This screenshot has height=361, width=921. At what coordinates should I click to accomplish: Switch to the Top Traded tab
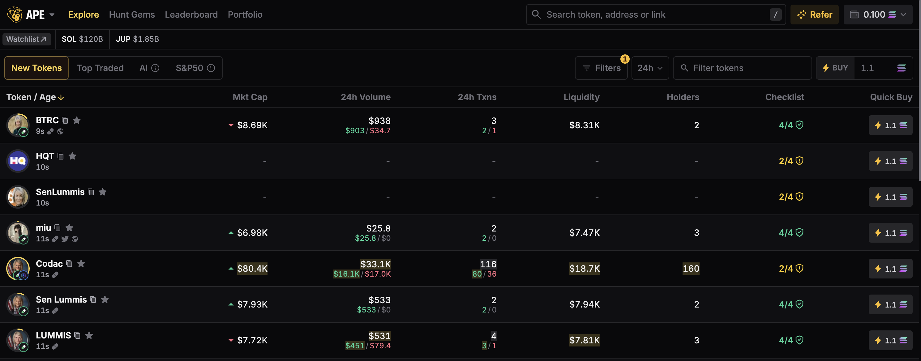click(x=100, y=68)
